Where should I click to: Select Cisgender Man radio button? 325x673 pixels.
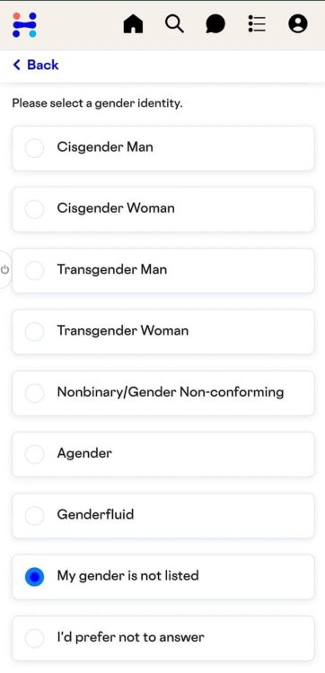(34, 148)
